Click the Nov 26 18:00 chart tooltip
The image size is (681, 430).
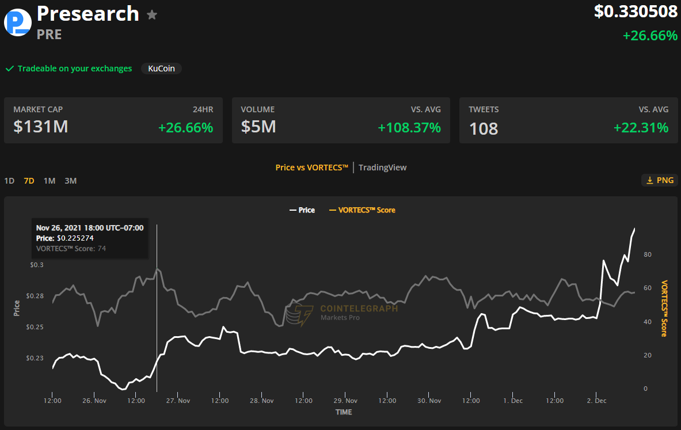pos(90,238)
